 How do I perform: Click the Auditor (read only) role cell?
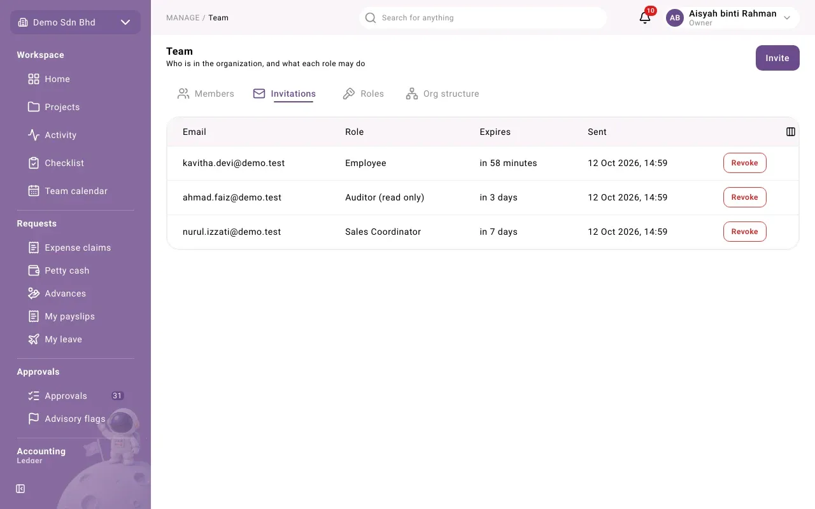385,197
